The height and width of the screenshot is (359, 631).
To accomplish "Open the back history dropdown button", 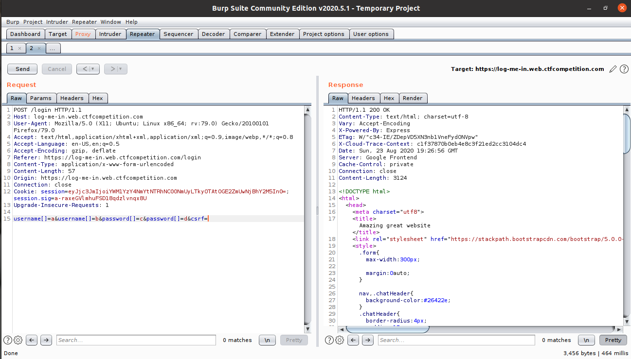I will point(88,69).
